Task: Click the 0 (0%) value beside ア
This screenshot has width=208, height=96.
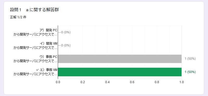Action: pyautogui.click(x=66, y=32)
